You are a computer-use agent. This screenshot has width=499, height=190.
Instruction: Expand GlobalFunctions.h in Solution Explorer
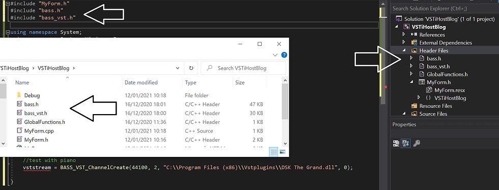tap(411, 74)
